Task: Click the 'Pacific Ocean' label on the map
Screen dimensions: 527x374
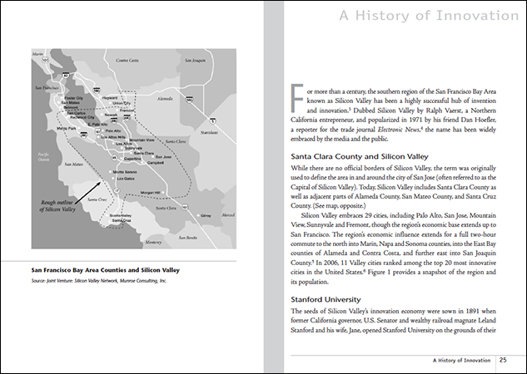Action: click(43, 157)
